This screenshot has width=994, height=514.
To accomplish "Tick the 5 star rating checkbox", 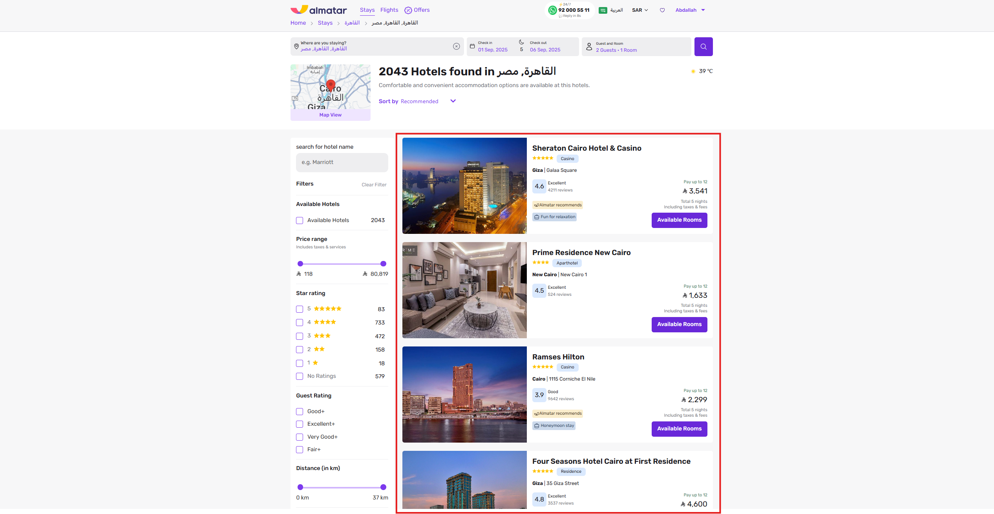I will pos(300,309).
